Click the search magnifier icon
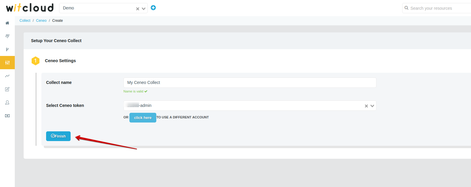Viewport: 471px width, 187px height. [407, 8]
